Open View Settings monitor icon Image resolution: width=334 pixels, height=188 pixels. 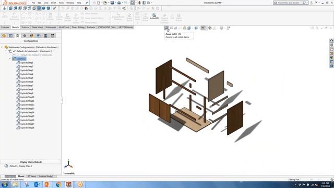(221, 28)
